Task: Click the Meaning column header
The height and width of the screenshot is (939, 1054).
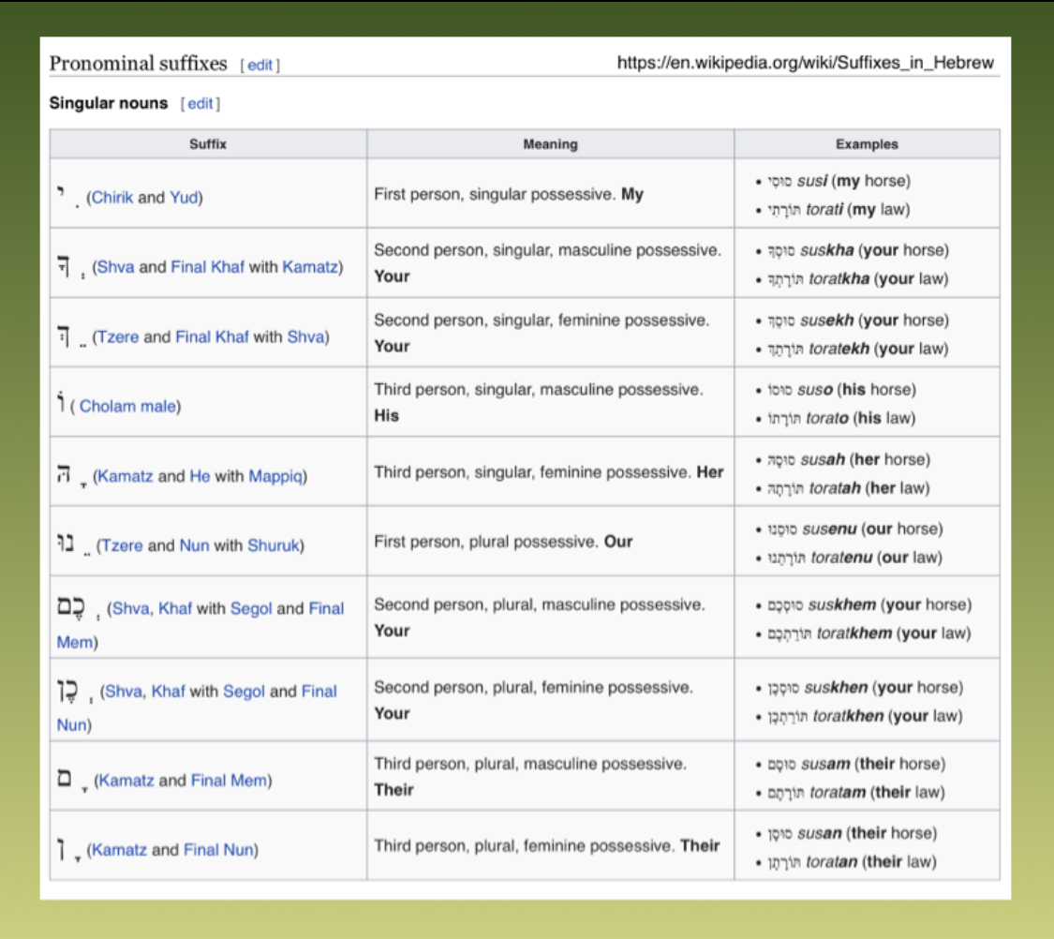Action: pyautogui.click(x=550, y=144)
